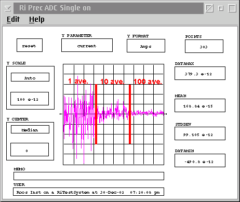Toggle the Y SCALE Auto setting
This screenshot has width=240, height=202.
pyautogui.click(x=30, y=77)
